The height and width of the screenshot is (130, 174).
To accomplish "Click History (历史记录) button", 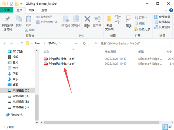I will tap(142, 29).
